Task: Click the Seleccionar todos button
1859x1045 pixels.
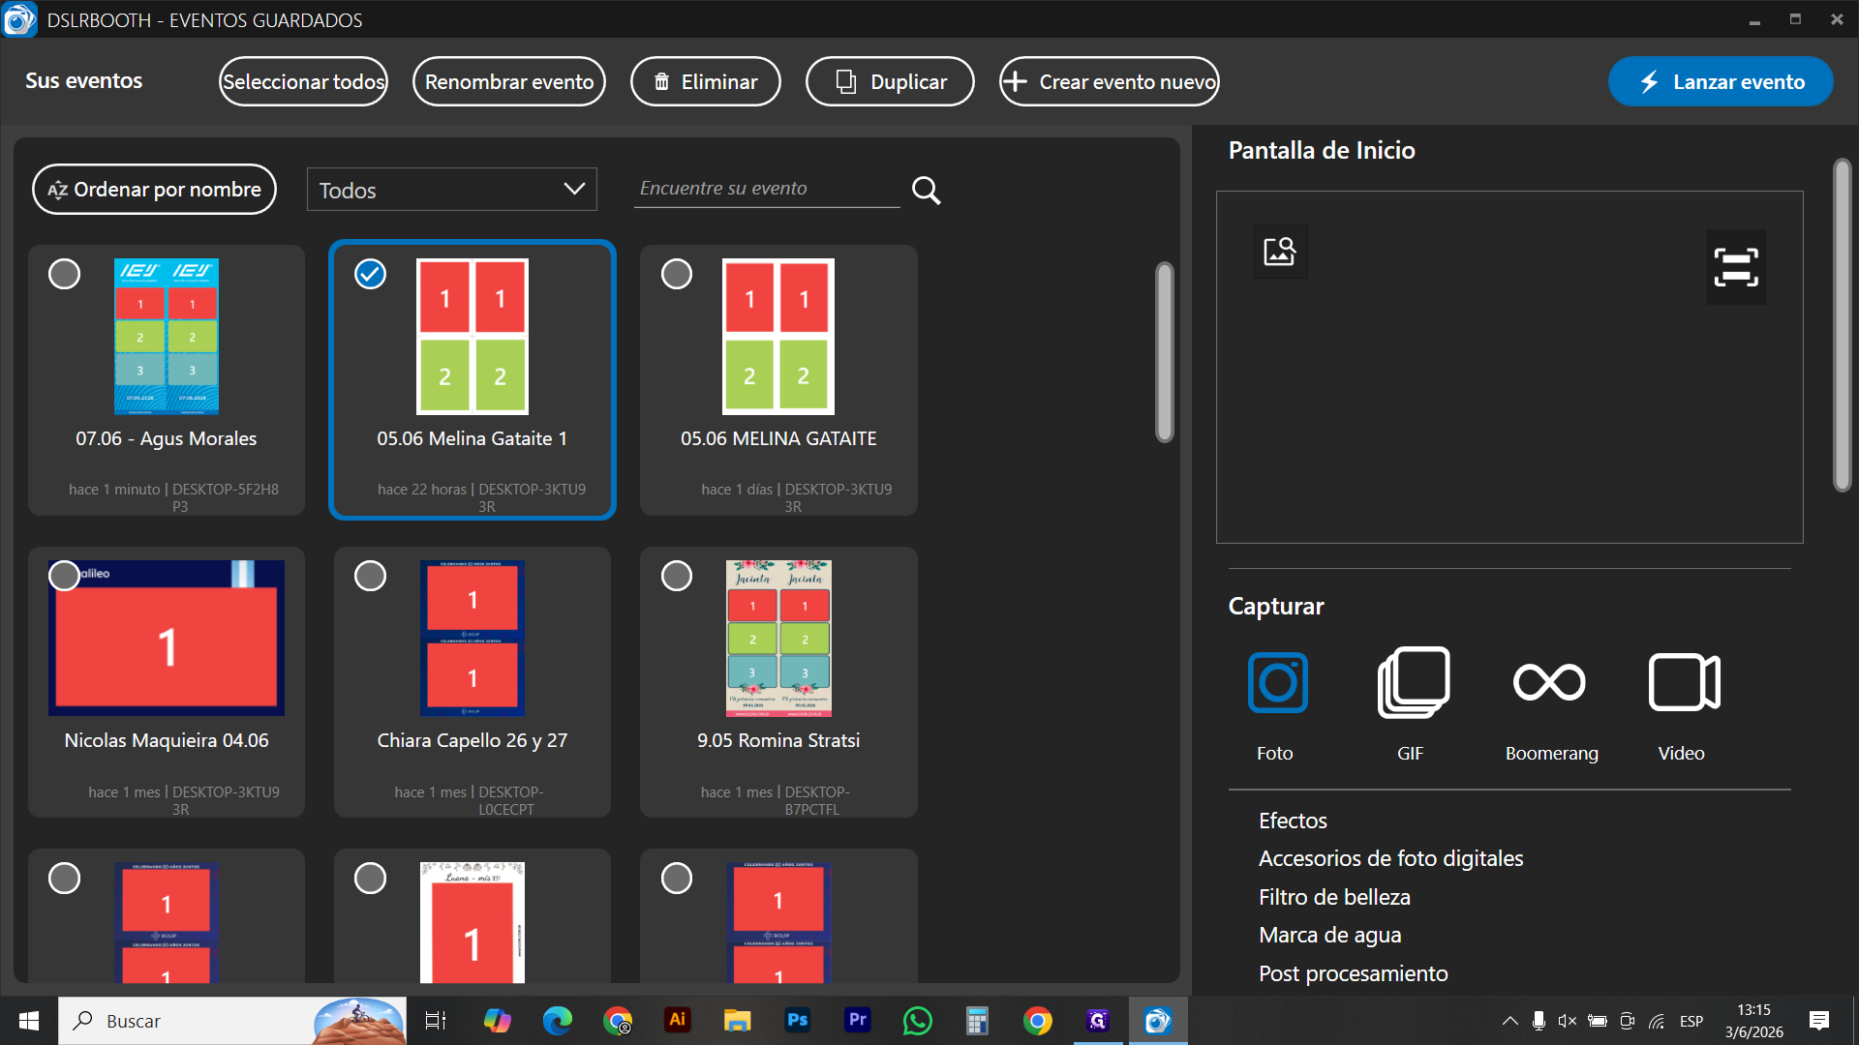Action: pos(303,81)
